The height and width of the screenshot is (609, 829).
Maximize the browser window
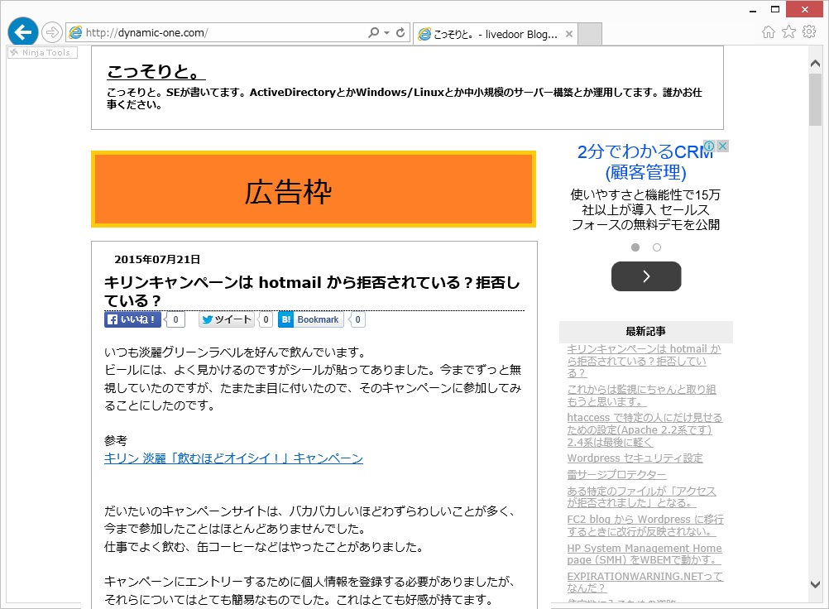coord(775,10)
